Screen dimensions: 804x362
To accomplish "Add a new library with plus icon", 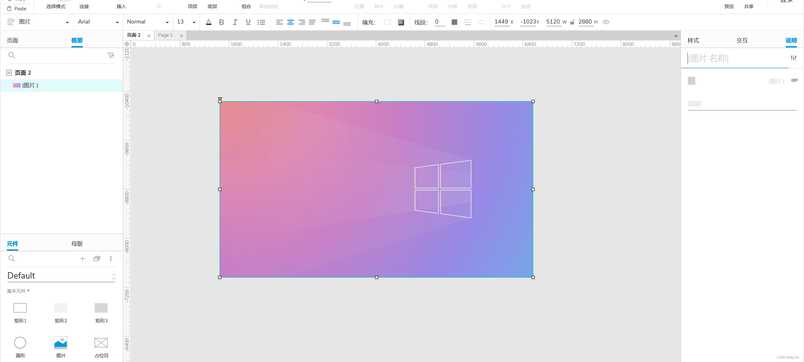I will point(82,258).
